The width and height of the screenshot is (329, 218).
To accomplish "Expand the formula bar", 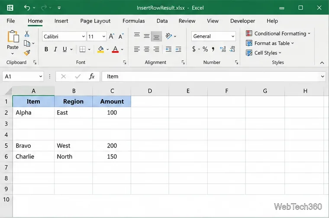I will pyautogui.click(x=323, y=77).
